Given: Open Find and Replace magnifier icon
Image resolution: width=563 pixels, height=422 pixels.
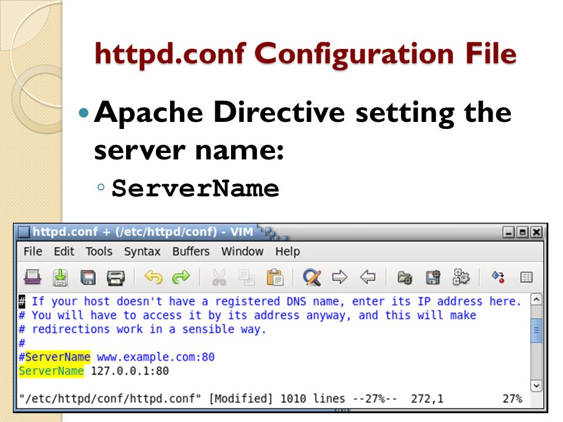Looking at the screenshot, I should (312, 277).
